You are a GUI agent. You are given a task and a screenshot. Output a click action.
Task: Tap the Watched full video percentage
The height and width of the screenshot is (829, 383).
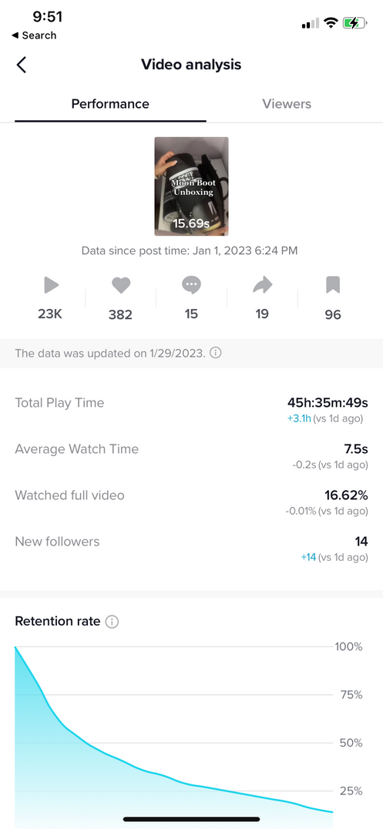pos(346,495)
